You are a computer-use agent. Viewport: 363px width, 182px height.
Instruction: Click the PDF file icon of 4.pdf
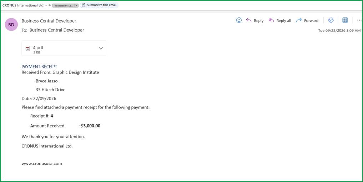(x=27, y=49)
